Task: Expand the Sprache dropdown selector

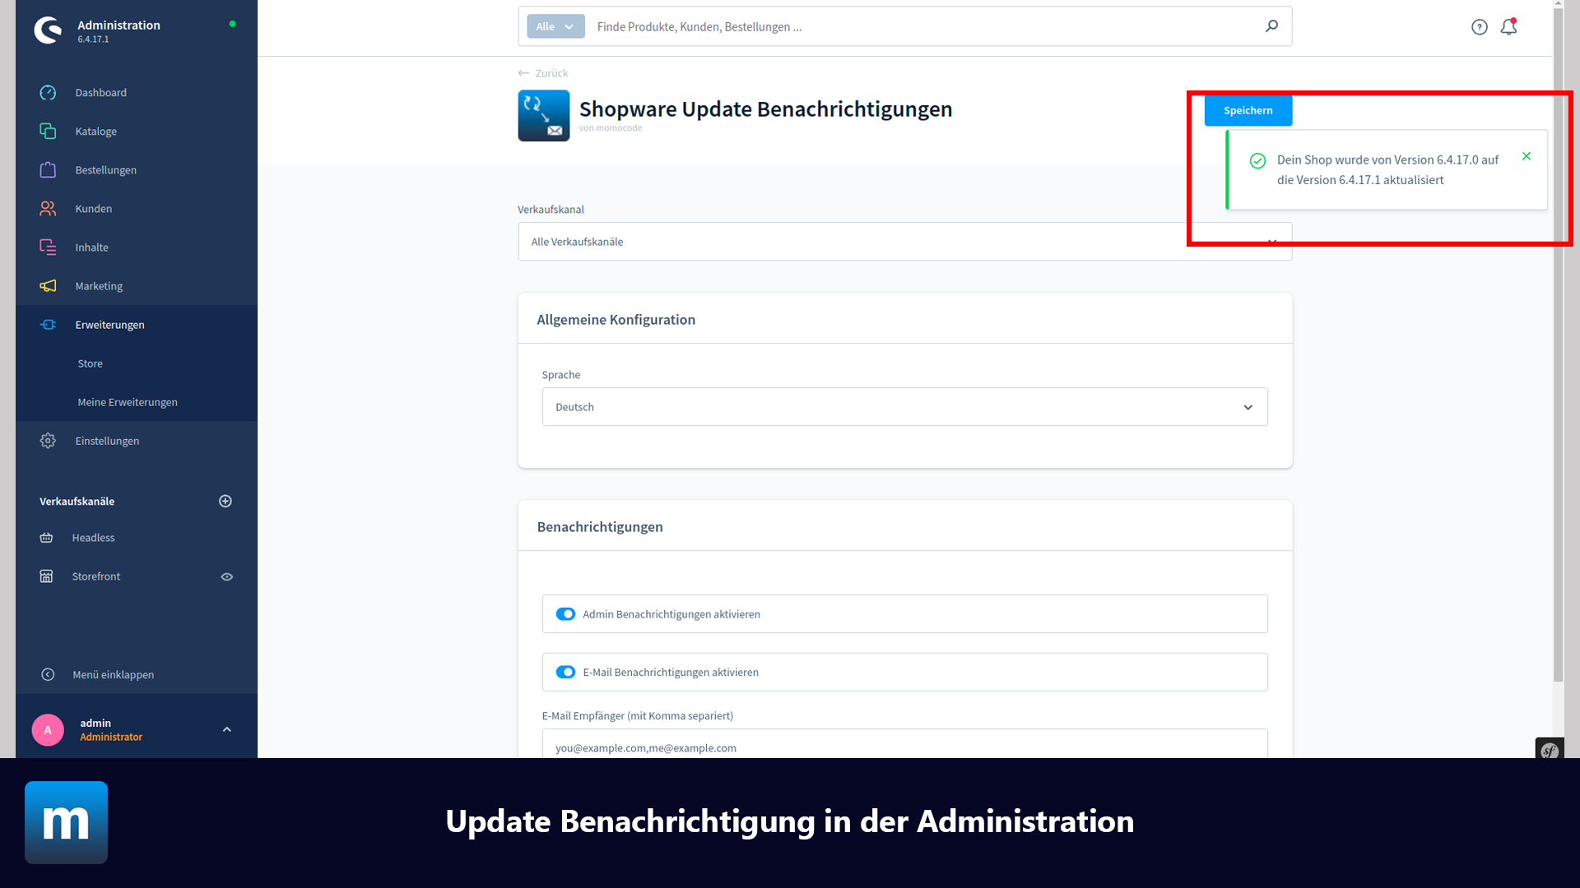Action: [x=1247, y=407]
